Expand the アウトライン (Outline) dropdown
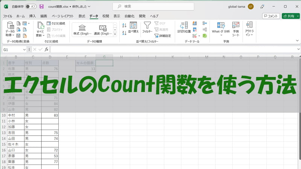This screenshot has width=301, height=169. tap(249, 29)
